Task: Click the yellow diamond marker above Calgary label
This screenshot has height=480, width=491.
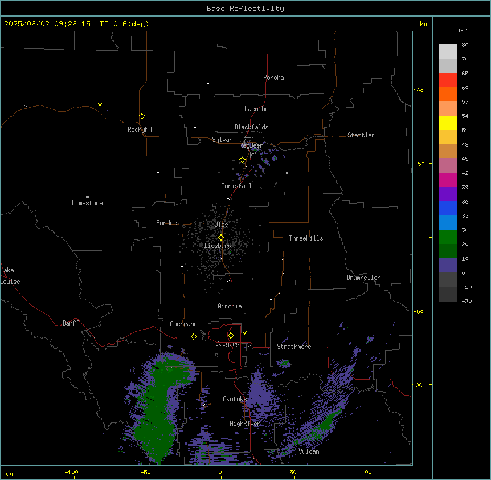Action: pos(231,335)
